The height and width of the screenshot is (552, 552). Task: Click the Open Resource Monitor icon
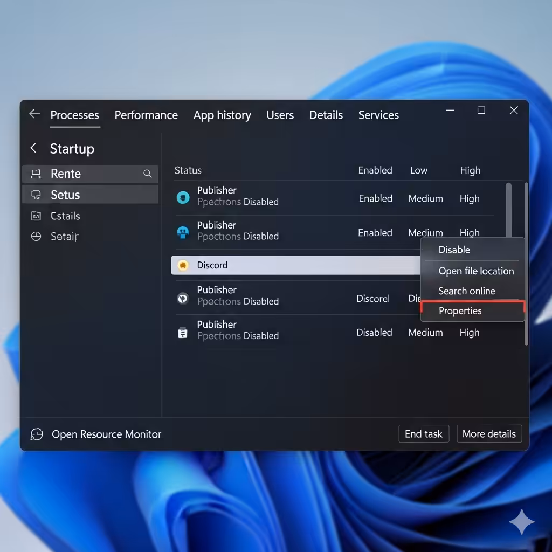coord(37,434)
